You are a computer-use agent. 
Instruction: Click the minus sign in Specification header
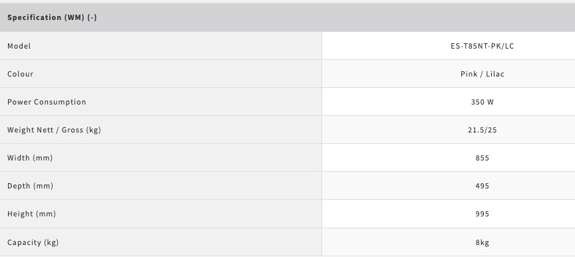click(x=92, y=17)
